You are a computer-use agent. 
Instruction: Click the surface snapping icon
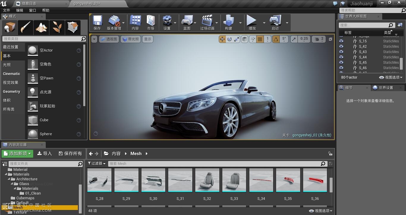point(253,39)
